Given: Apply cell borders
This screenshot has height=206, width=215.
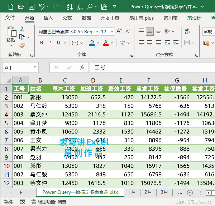Looking at the screenshot, I should pyautogui.click(x=75, y=43).
